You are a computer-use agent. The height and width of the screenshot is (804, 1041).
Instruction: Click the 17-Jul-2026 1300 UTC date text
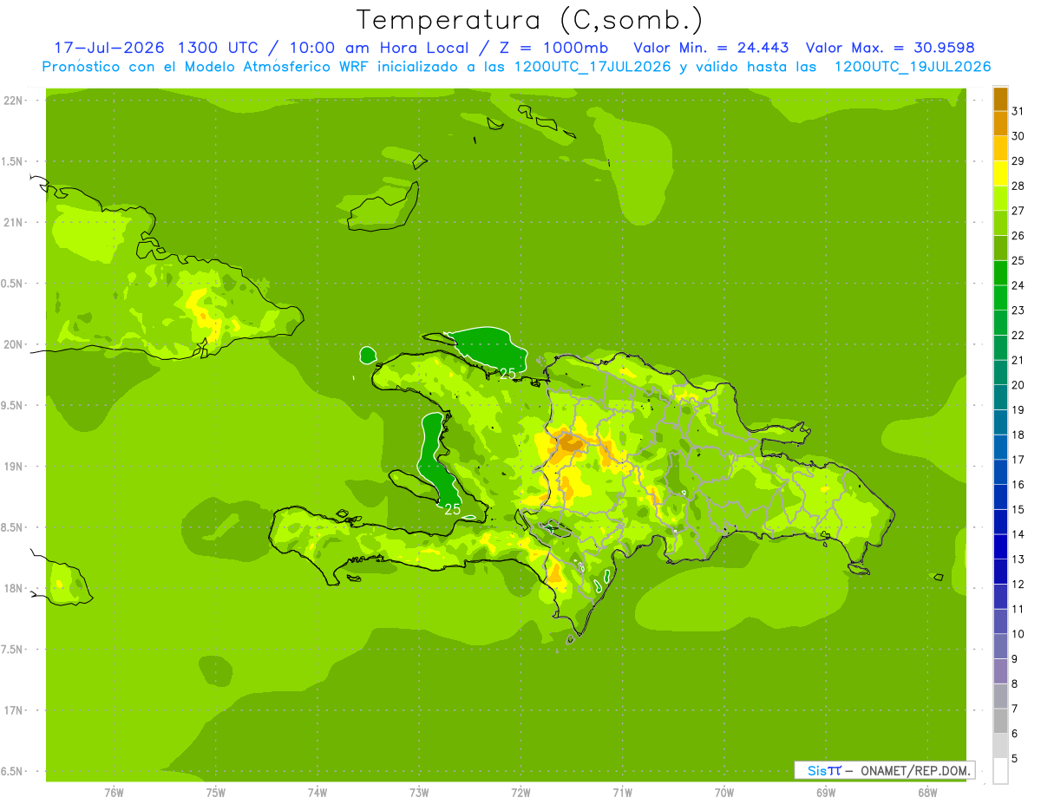click(156, 48)
